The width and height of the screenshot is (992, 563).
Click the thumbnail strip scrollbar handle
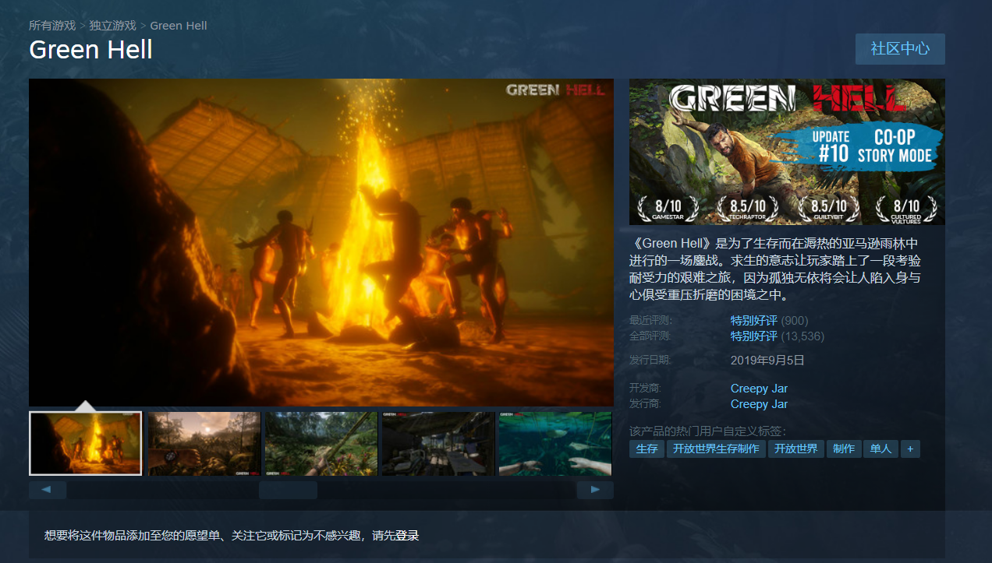pos(288,490)
